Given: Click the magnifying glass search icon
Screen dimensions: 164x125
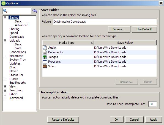Looking at the screenshot, I should pos(5,11).
